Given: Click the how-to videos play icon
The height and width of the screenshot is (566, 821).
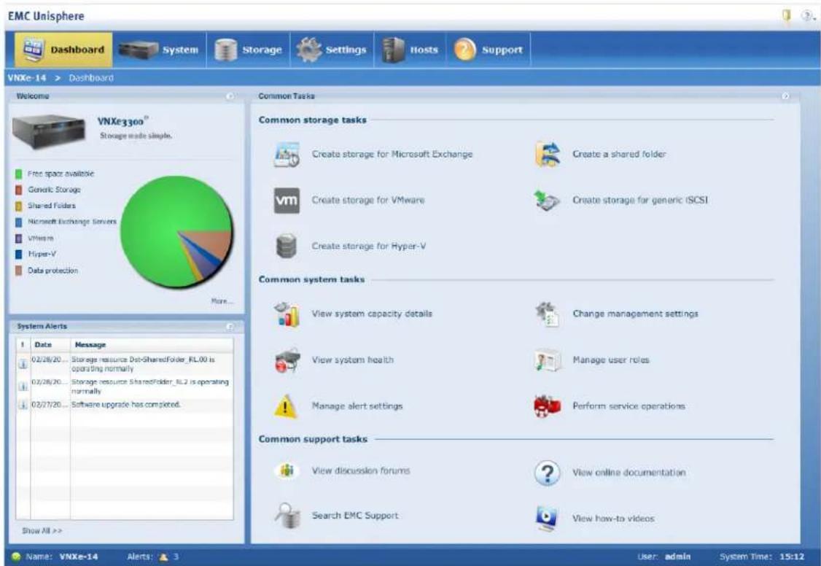Looking at the screenshot, I should coord(547,519).
